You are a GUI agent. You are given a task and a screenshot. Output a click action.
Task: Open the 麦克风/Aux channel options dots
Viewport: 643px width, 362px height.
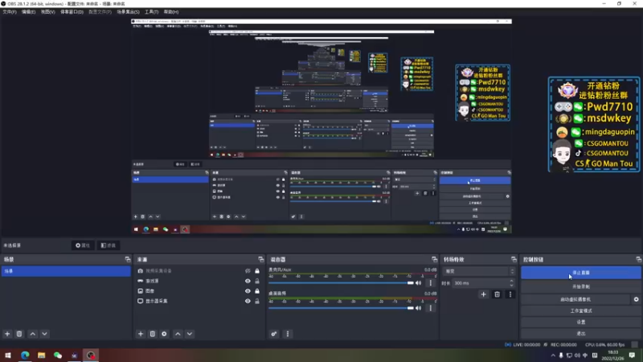(431, 283)
